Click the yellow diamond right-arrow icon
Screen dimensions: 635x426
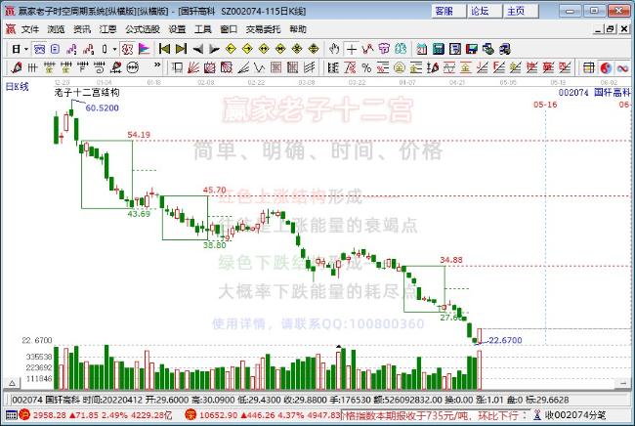click(x=247, y=50)
